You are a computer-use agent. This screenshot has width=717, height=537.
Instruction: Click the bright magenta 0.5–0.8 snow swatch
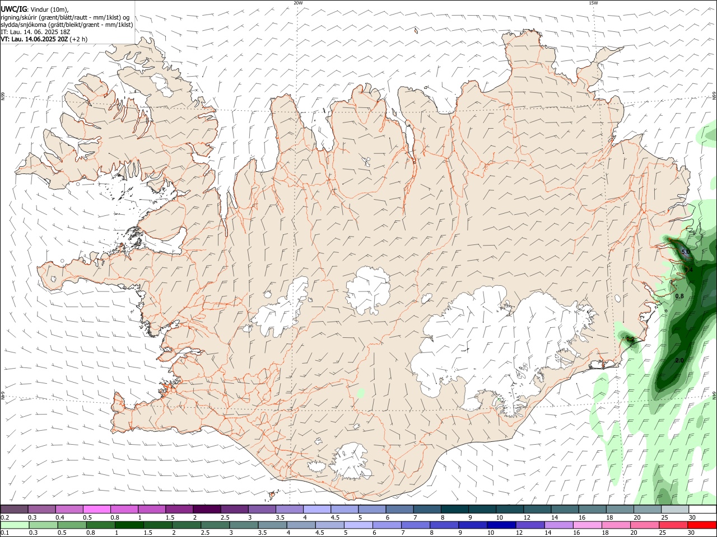pyautogui.click(x=97, y=509)
